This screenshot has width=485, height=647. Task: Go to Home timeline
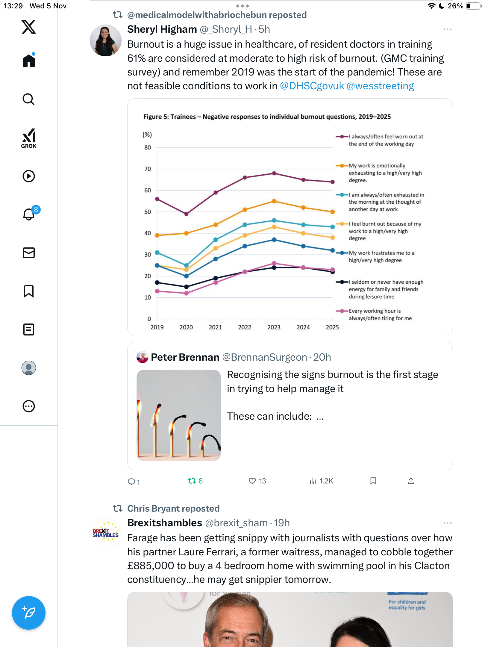tap(29, 61)
